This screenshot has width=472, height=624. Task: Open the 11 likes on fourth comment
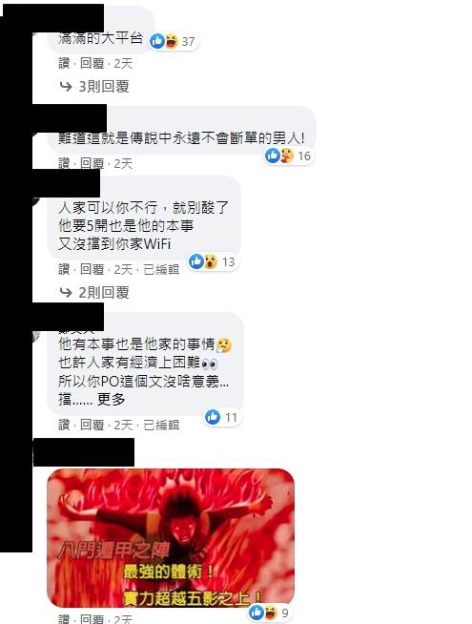(x=222, y=417)
